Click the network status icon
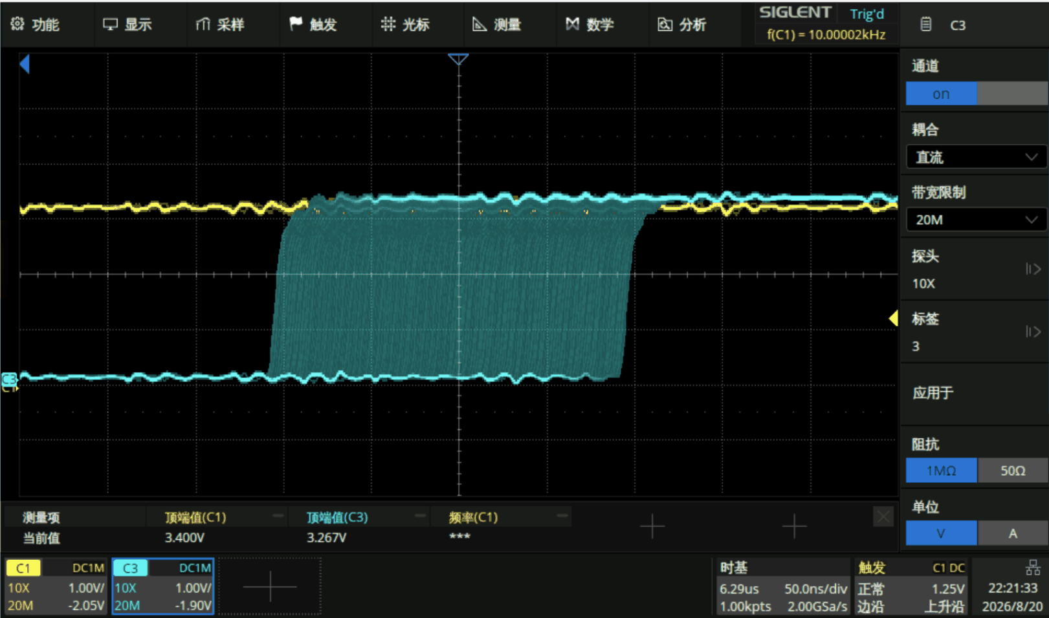 (1033, 568)
